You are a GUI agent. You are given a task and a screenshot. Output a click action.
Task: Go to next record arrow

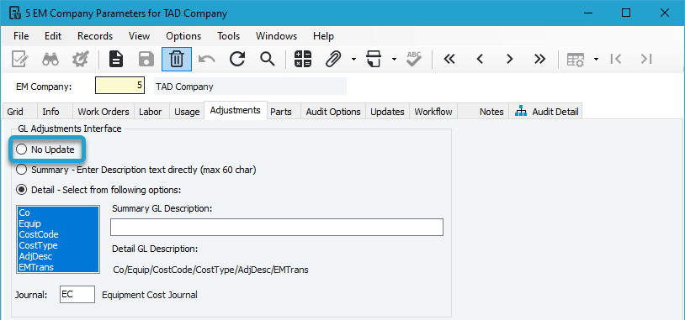pyautogui.click(x=509, y=60)
